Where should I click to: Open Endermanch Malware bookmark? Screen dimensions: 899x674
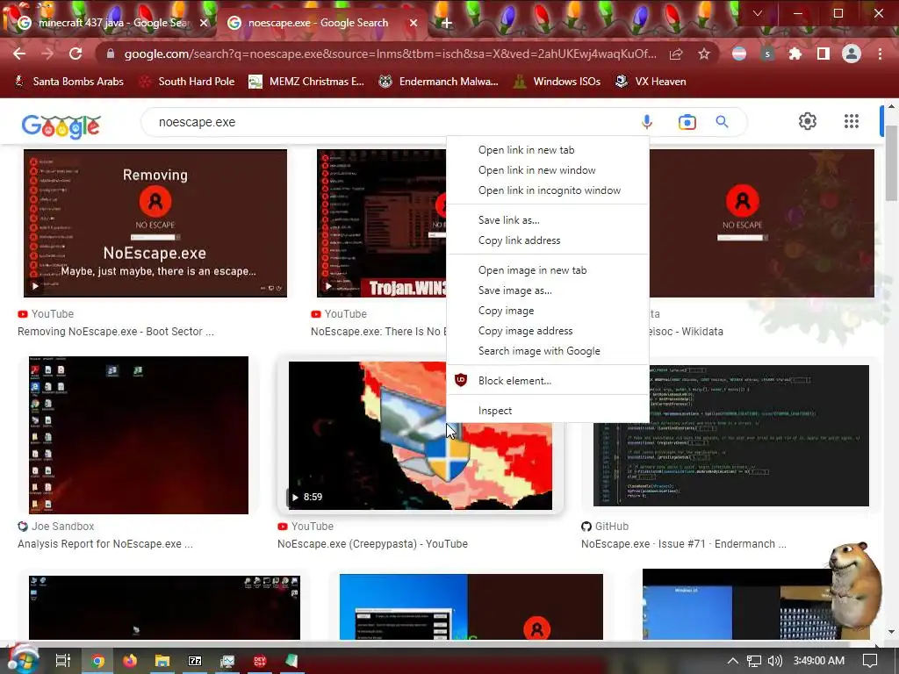(x=438, y=82)
